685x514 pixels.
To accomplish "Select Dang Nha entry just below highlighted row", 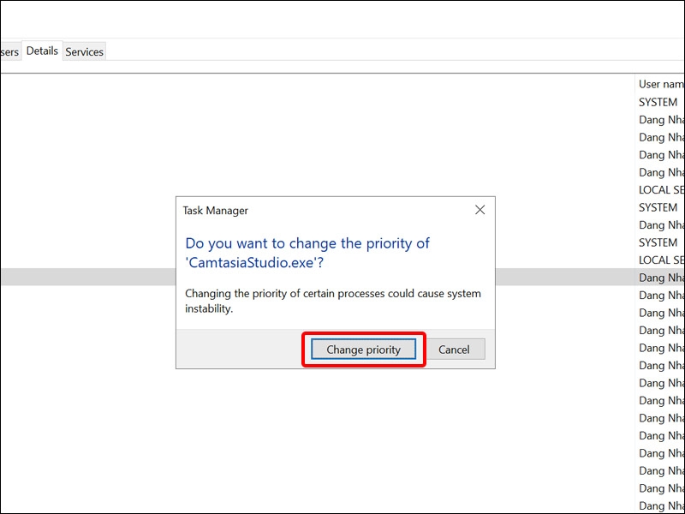I will (x=661, y=296).
